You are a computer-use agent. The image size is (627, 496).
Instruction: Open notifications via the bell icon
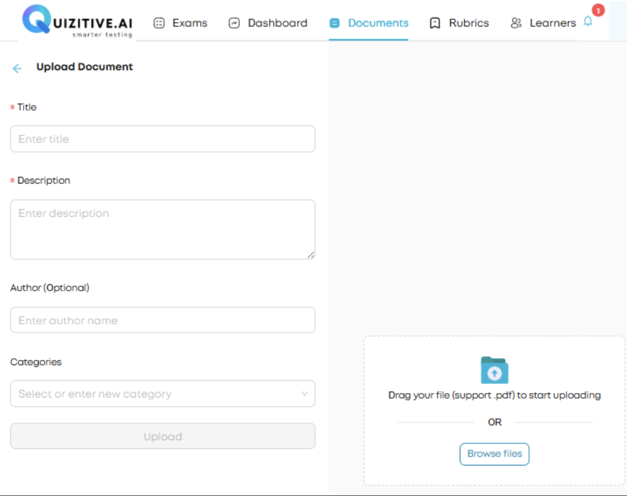588,21
